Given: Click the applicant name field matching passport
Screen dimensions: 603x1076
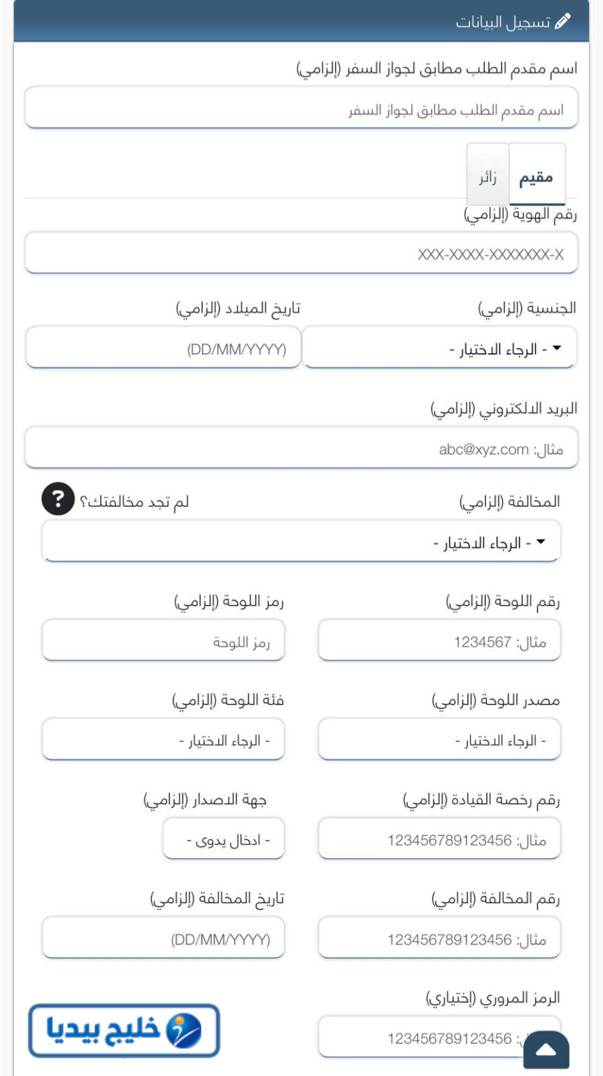Looking at the screenshot, I should pyautogui.click(x=301, y=108).
